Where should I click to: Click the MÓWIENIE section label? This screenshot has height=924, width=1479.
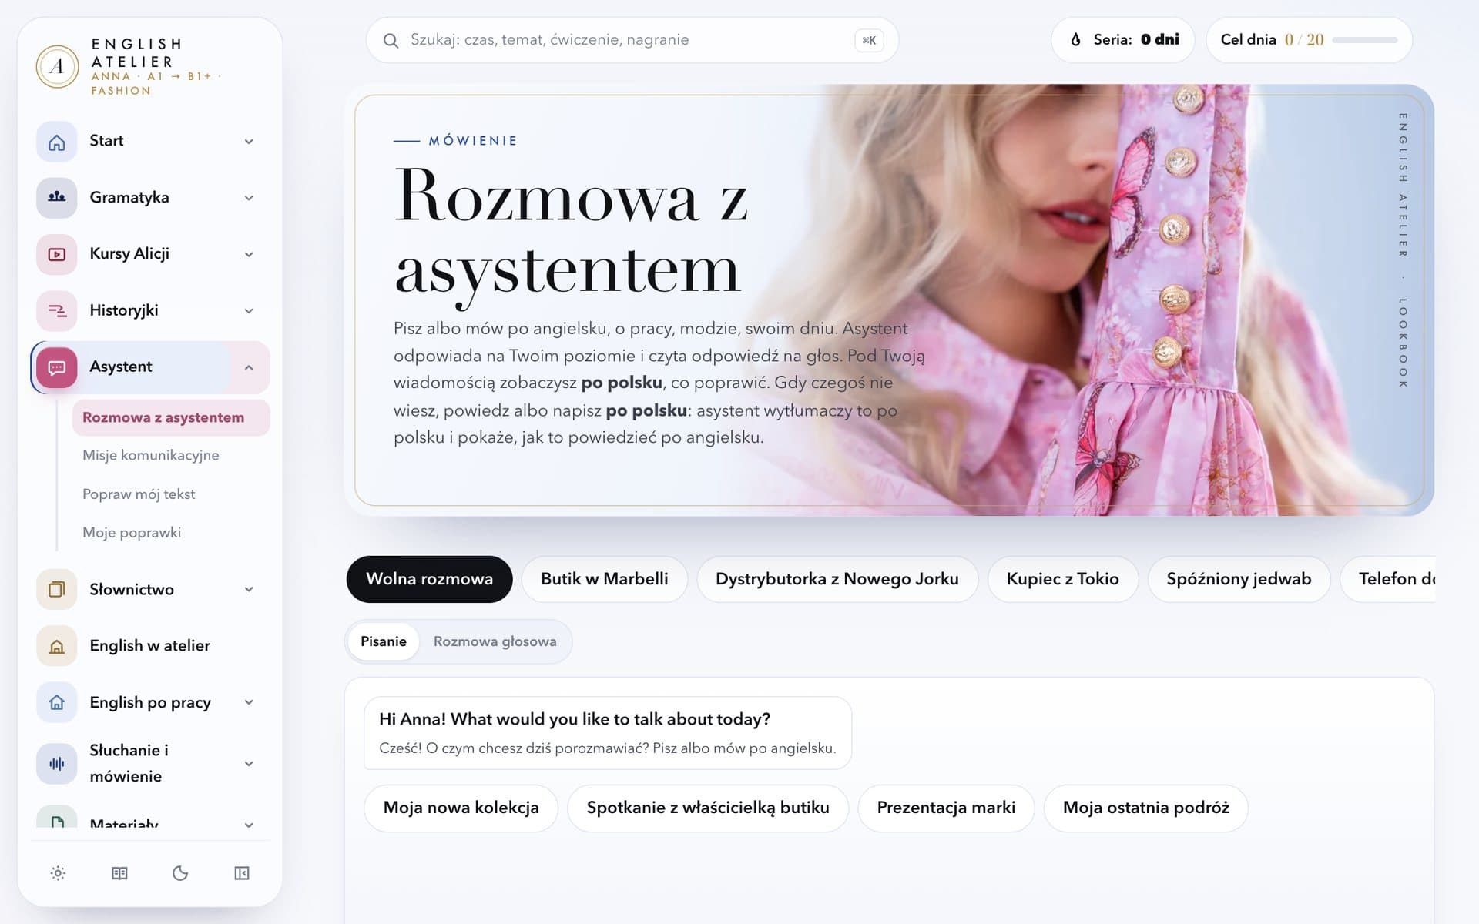tap(473, 141)
